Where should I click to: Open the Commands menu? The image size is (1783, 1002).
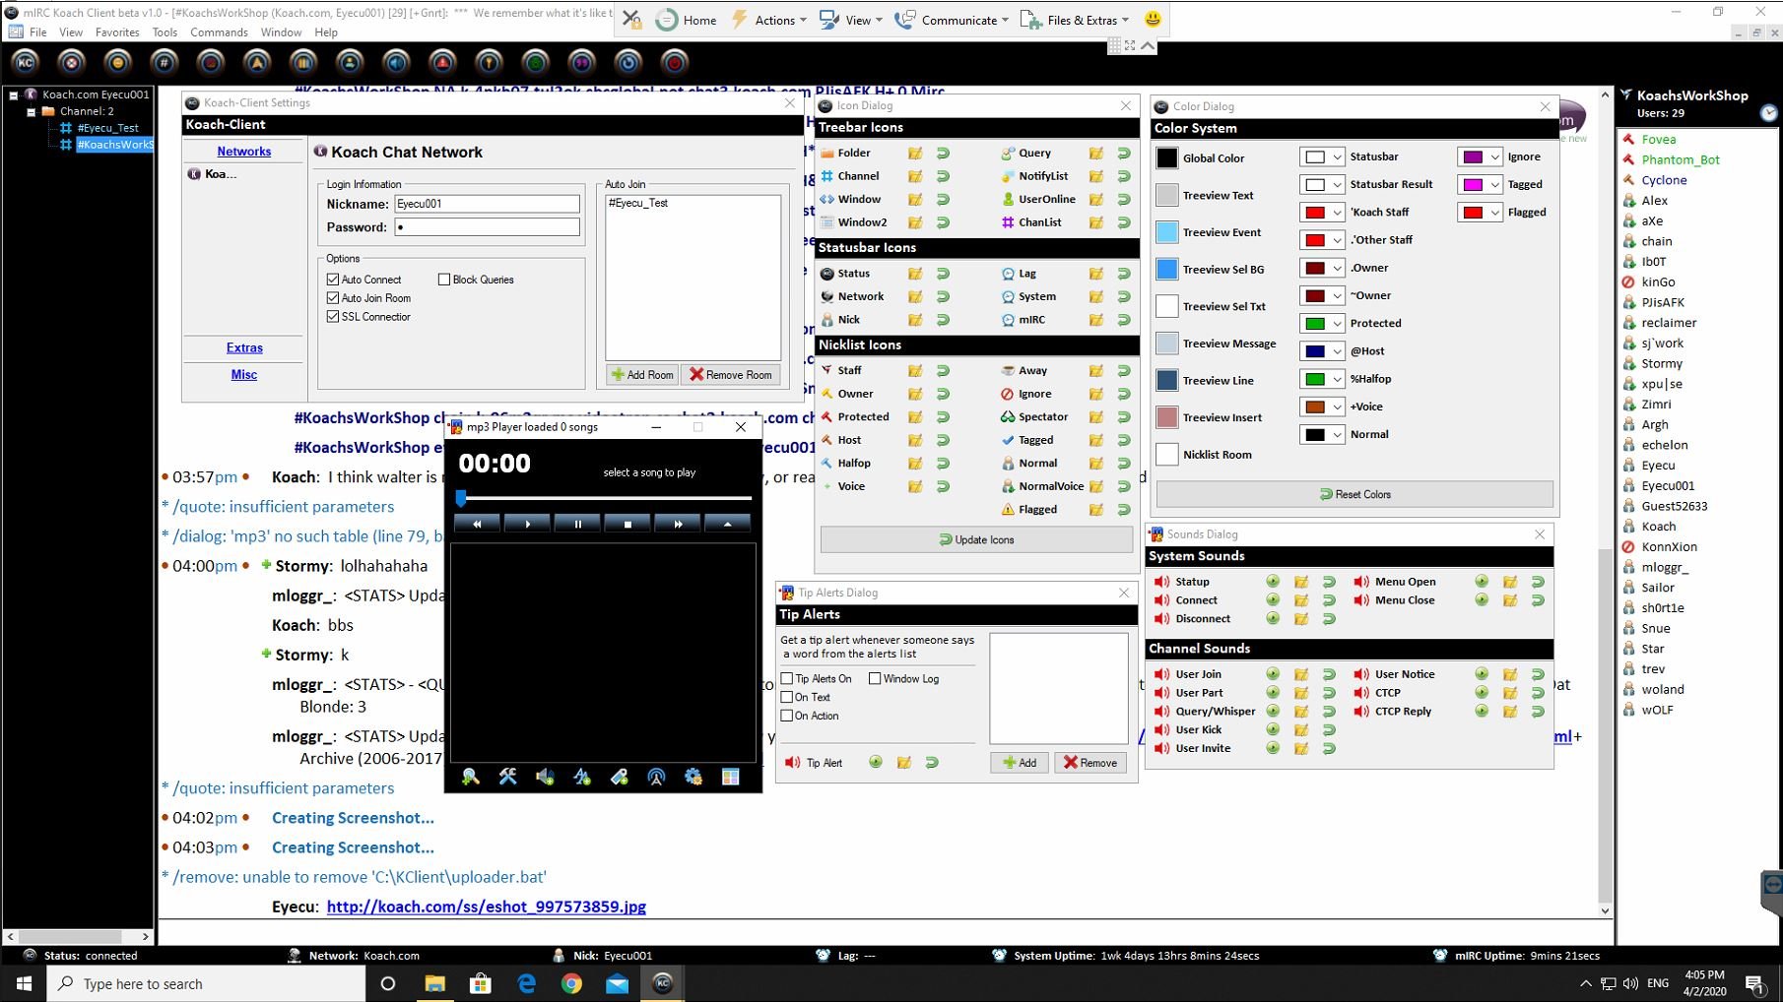tap(219, 32)
